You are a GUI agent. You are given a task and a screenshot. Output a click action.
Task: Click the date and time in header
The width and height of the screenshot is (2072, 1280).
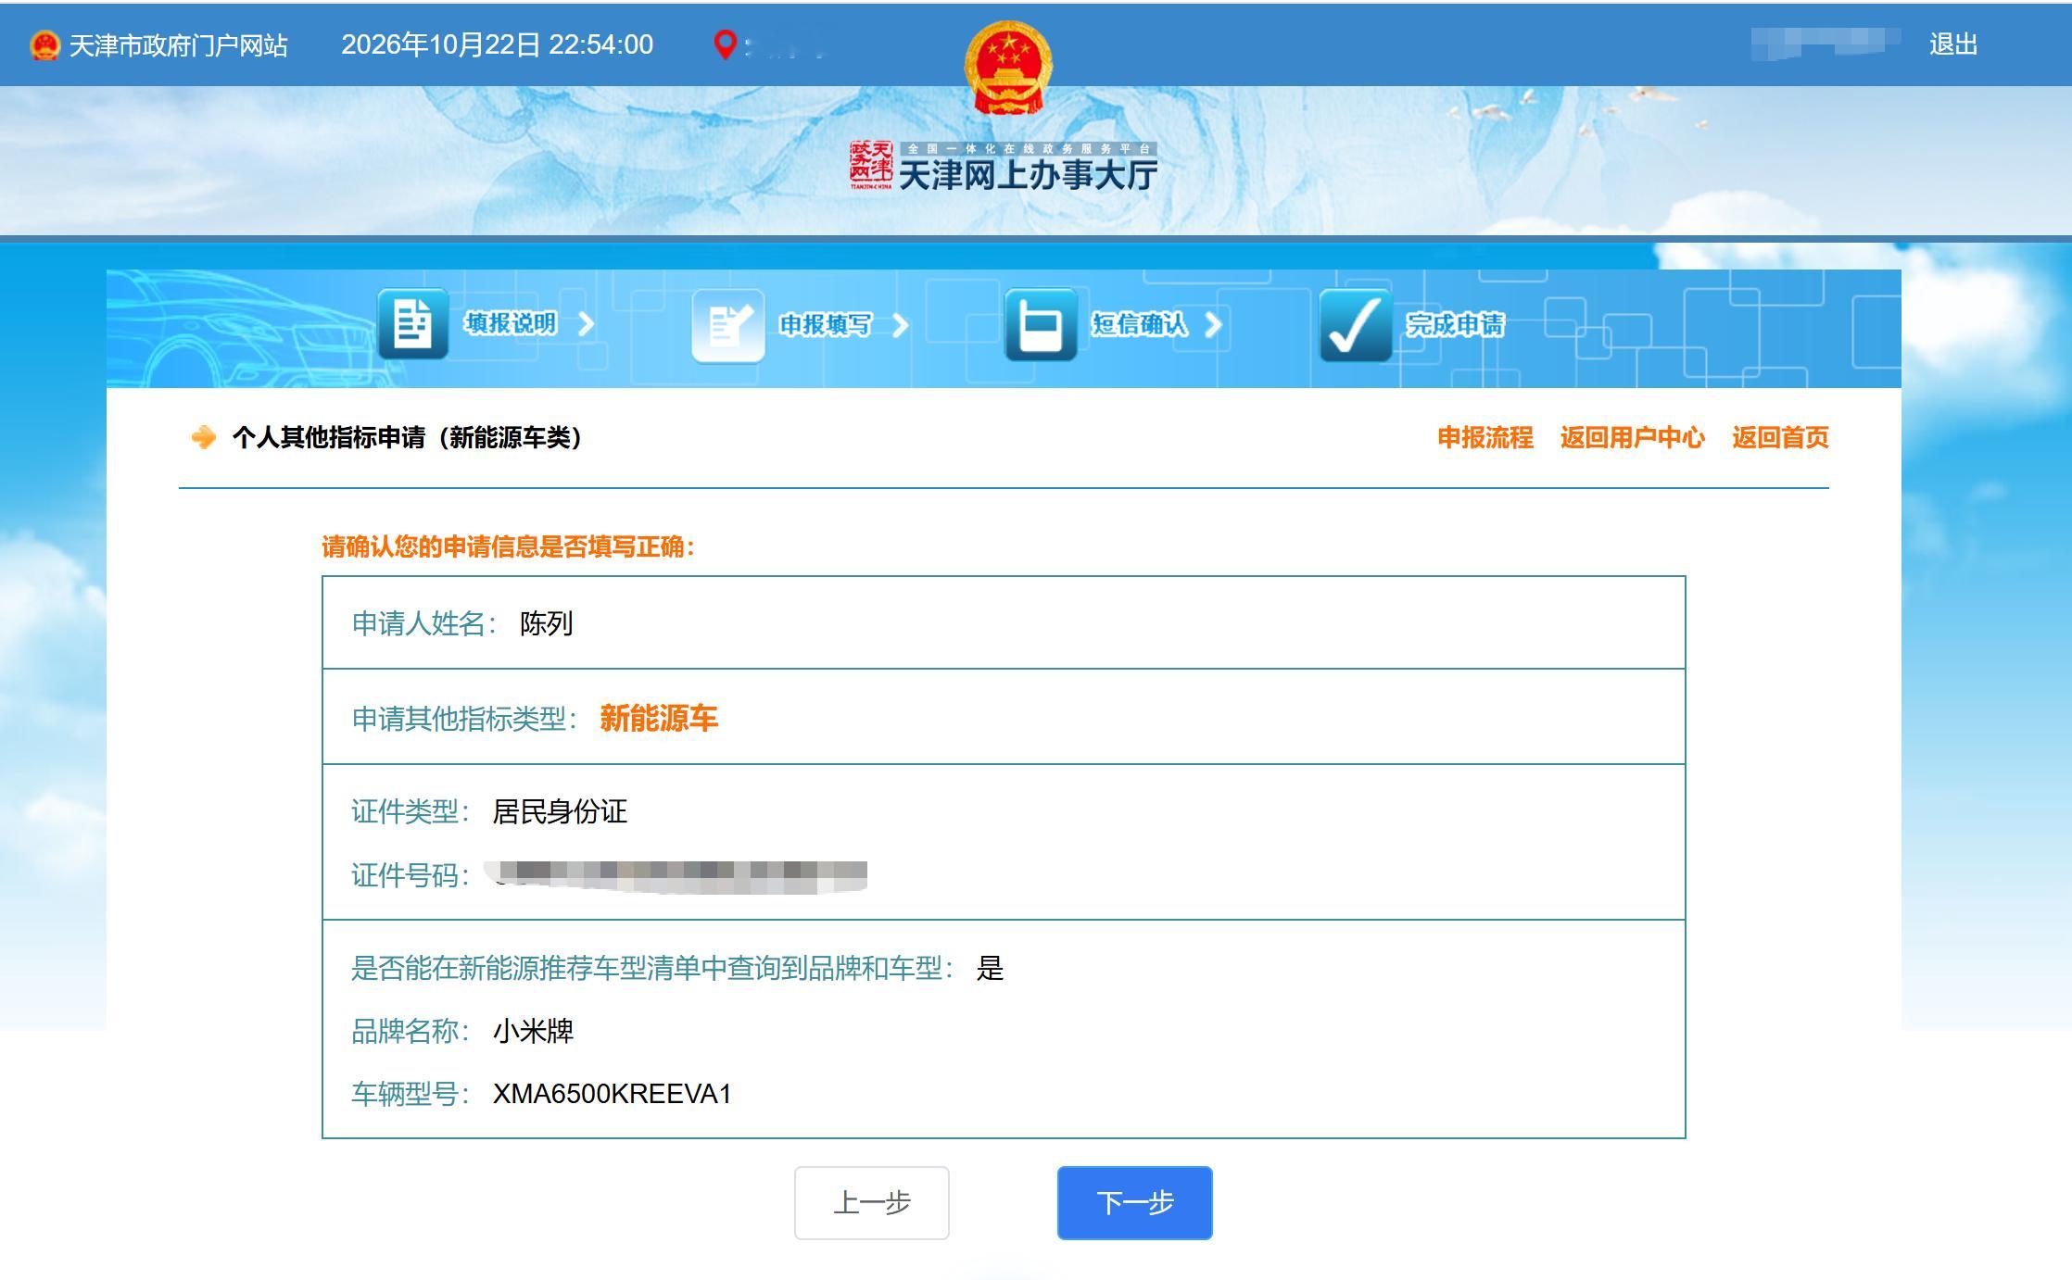(x=498, y=44)
